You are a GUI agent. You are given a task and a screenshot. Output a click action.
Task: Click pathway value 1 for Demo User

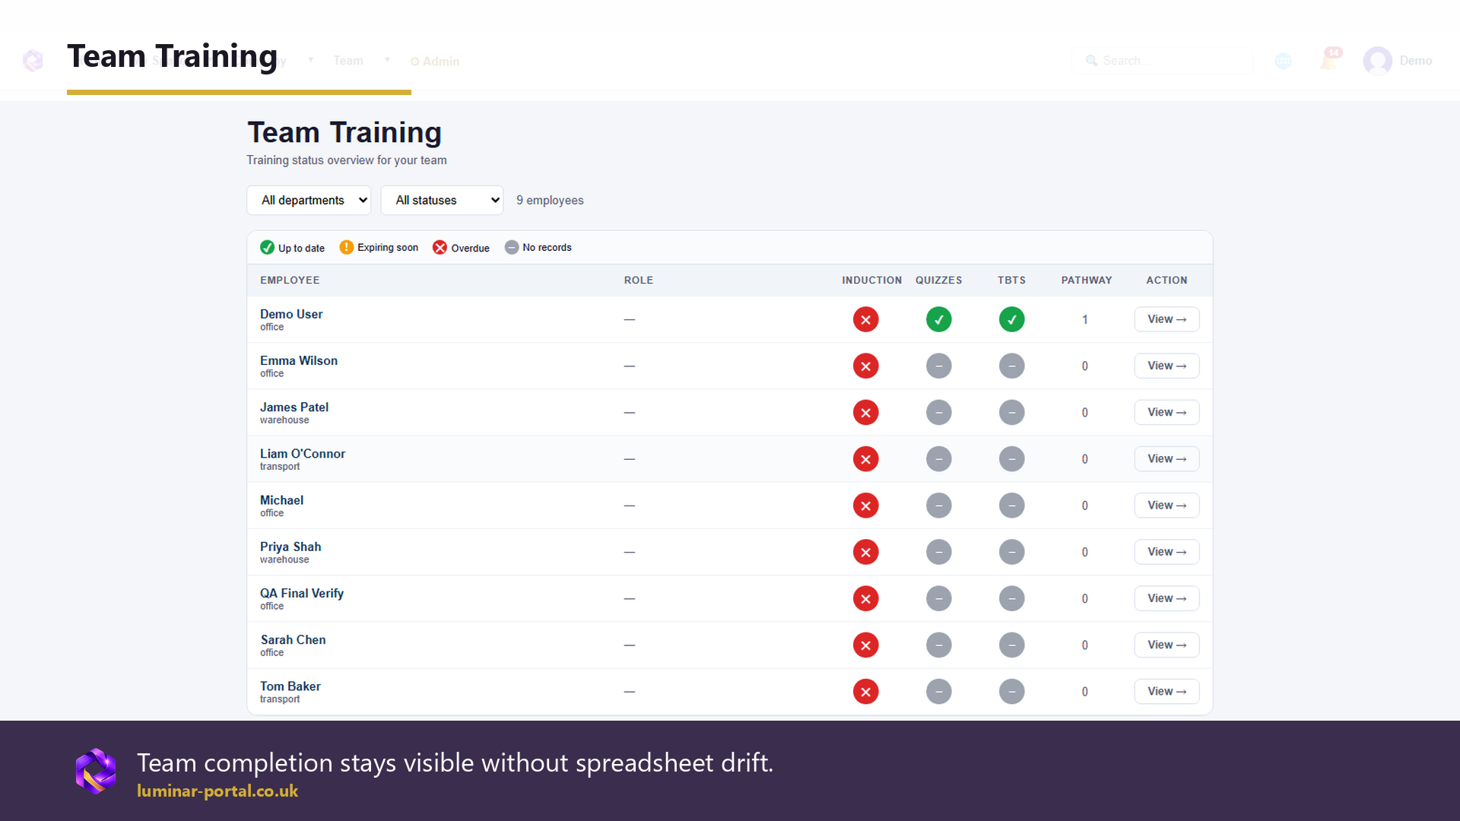coord(1085,319)
